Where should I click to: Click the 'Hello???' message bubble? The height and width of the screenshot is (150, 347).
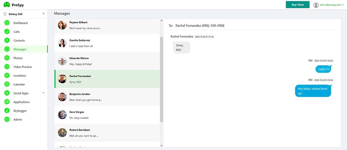[324, 69]
